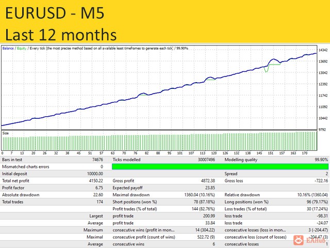Click the Mismatched charts errors value 0
The height and width of the screenshot is (248, 330).
[x=102, y=166]
